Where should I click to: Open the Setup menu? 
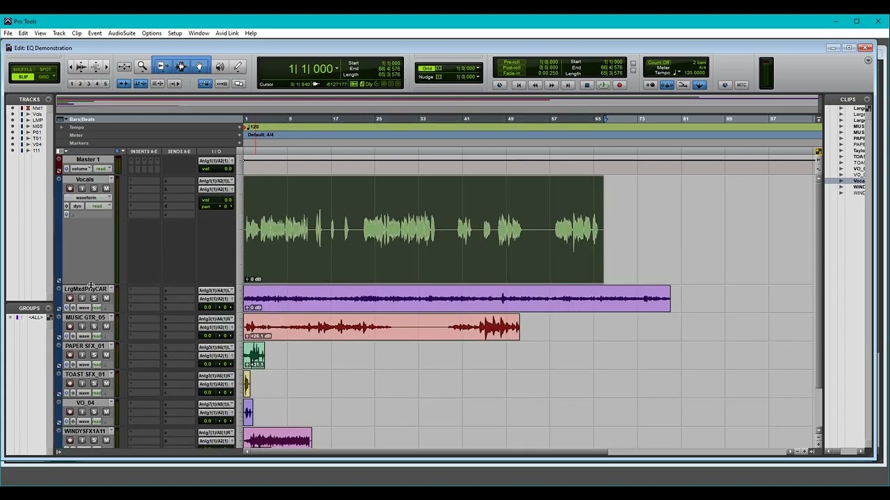[x=175, y=33]
